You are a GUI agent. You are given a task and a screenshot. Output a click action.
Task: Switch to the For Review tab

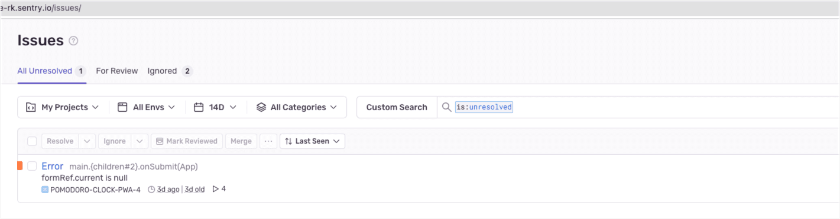coord(117,71)
